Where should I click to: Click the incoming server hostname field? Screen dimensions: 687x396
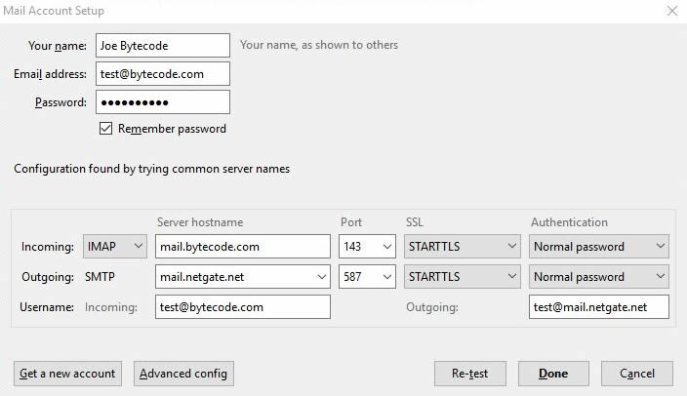tap(243, 247)
